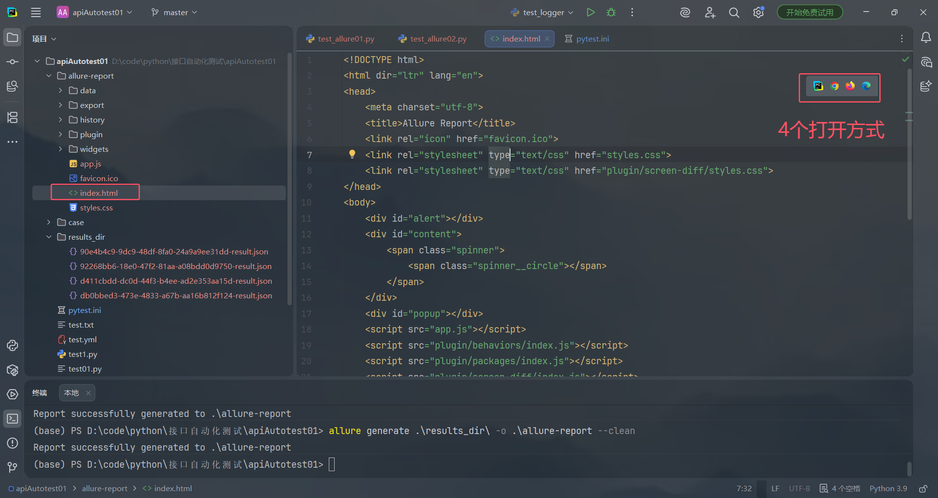Close the 本地 terminal tab
Viewport: 938px width, 498px height.
(x=88, y=393)
